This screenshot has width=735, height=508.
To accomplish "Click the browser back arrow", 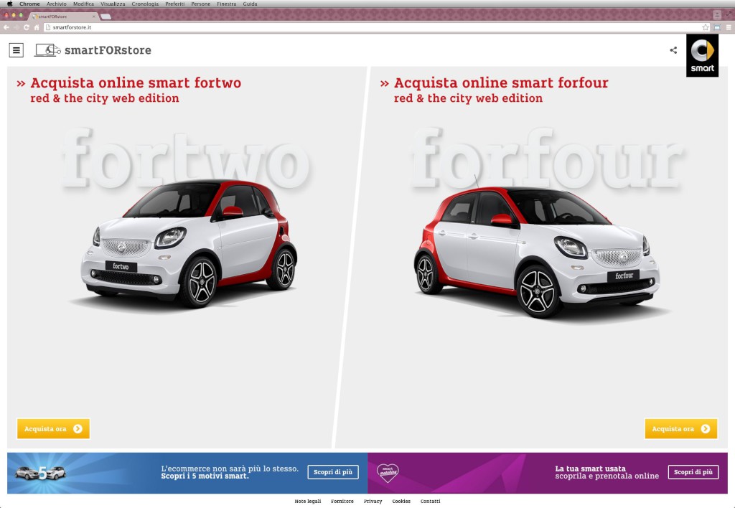I will [6, 27].
